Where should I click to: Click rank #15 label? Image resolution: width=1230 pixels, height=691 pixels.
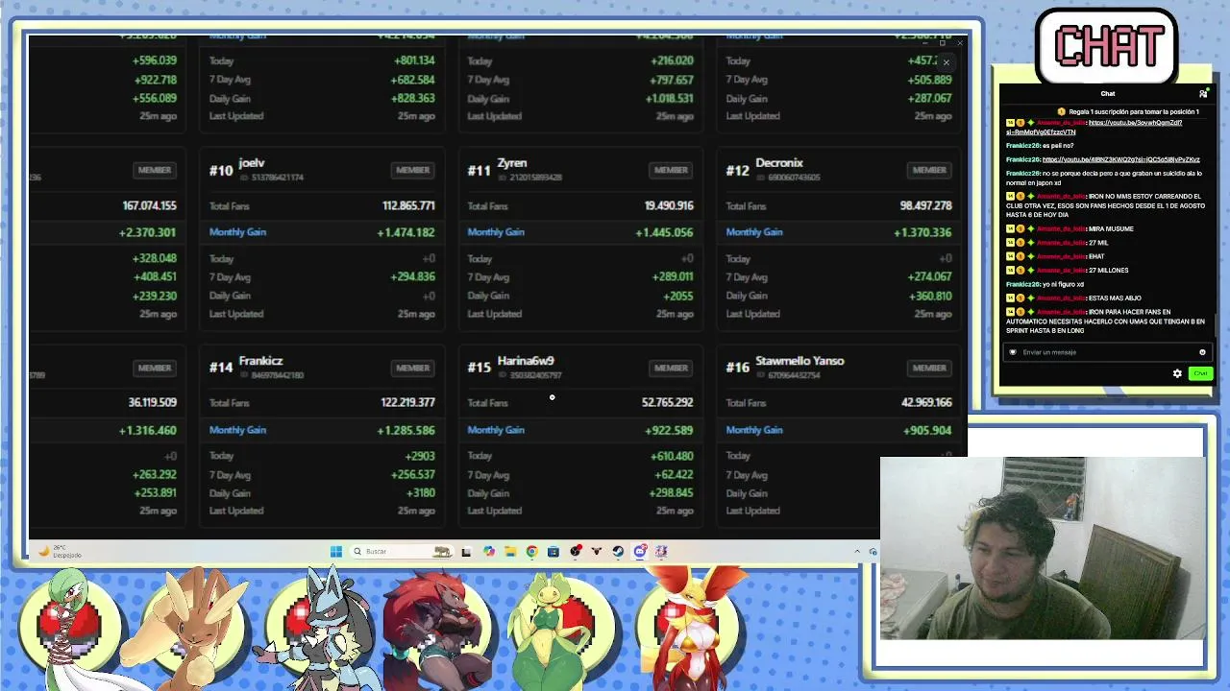[479, 368]
